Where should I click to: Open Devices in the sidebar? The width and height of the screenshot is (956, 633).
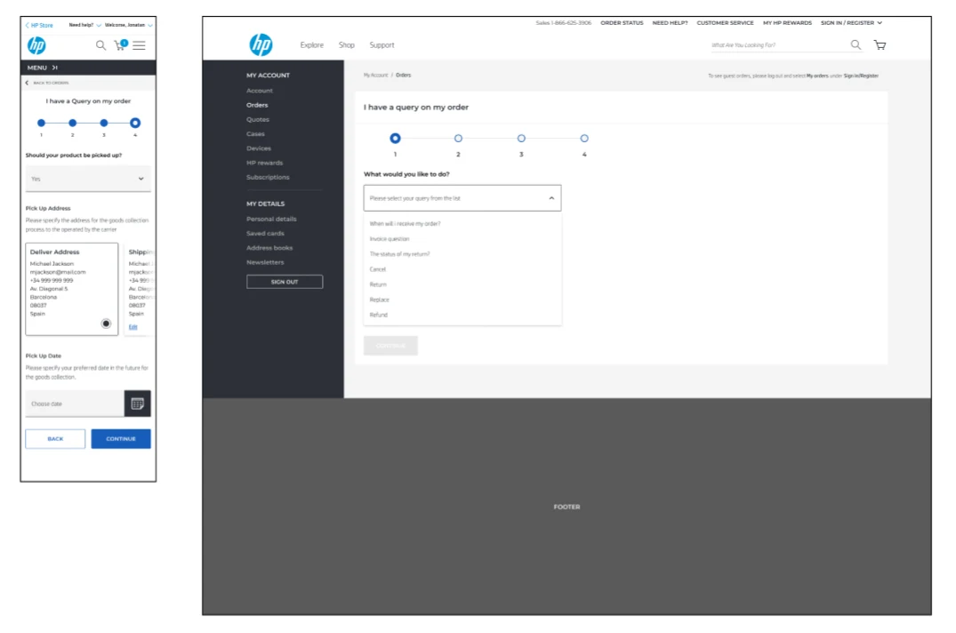click(x=259, y=148)
